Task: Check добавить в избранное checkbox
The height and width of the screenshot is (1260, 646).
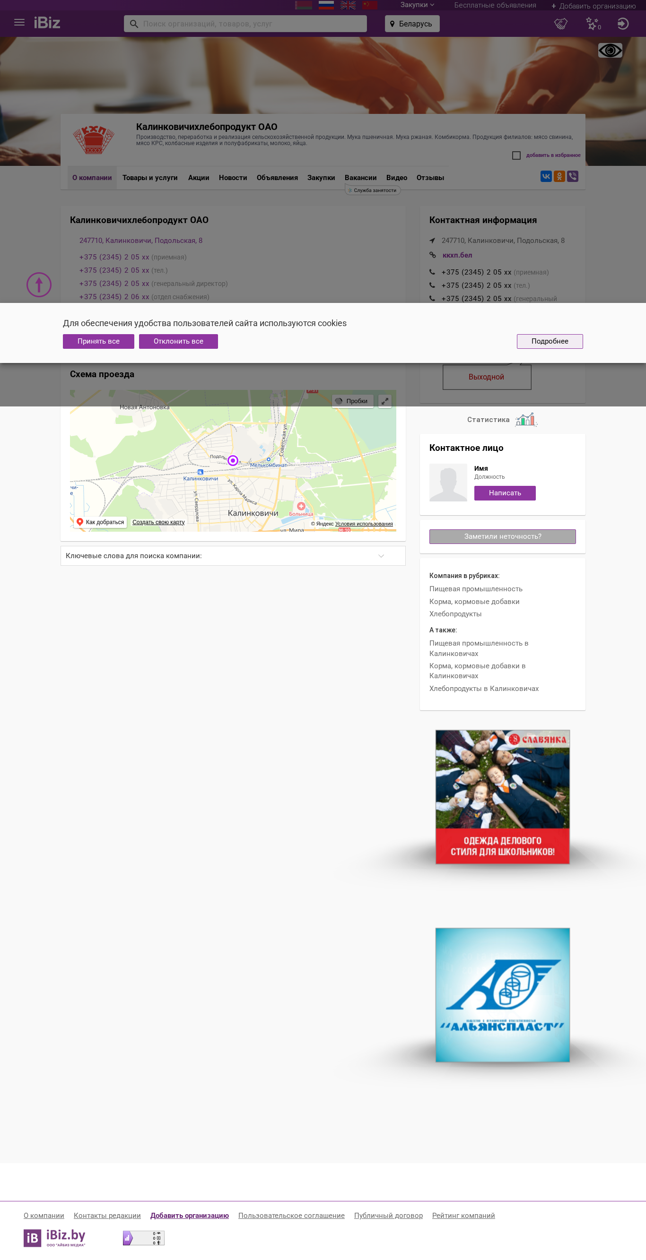Action: pos(516,155)
